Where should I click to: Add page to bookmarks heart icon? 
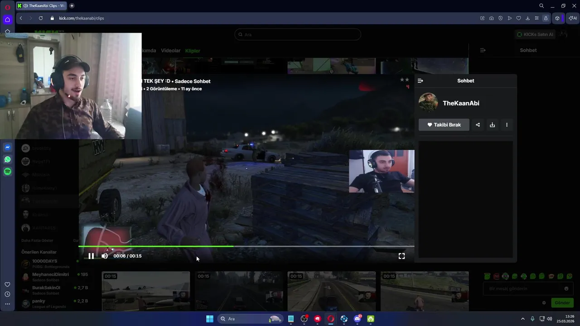click(519, 18)
